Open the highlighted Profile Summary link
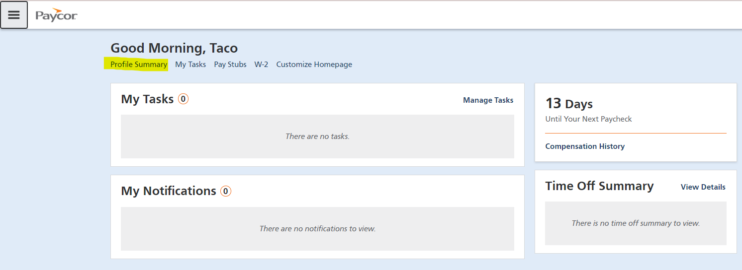This screenshot has height=270, width=742. [139, 65]
